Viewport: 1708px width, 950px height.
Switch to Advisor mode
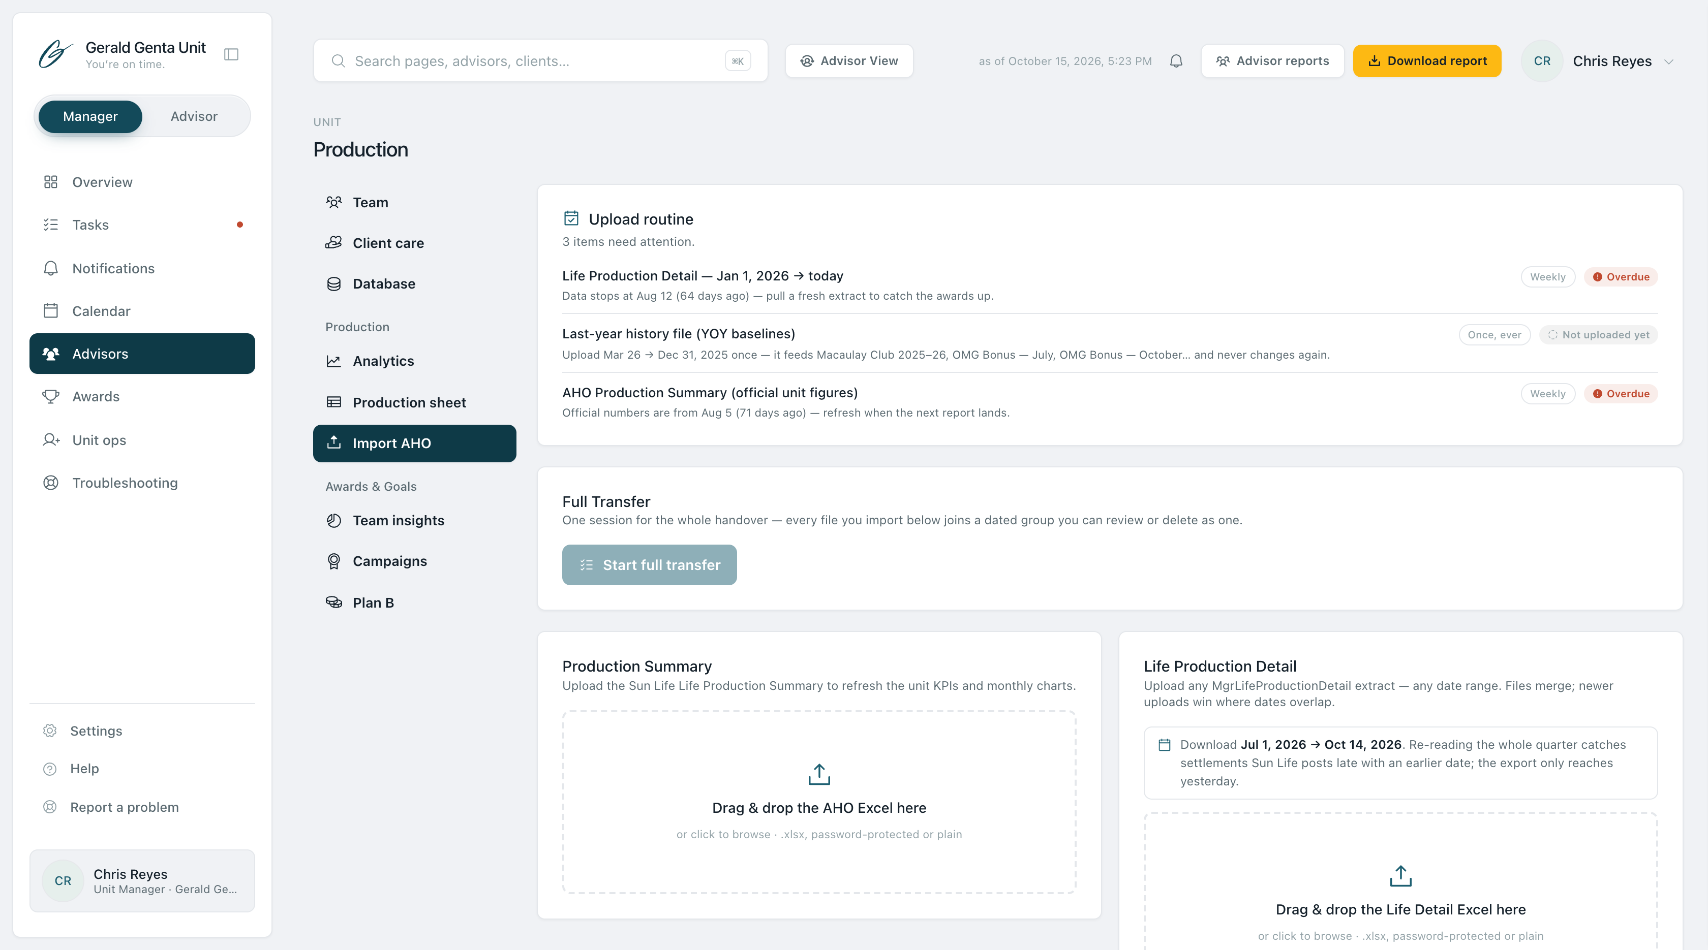[x=194, y=116]
